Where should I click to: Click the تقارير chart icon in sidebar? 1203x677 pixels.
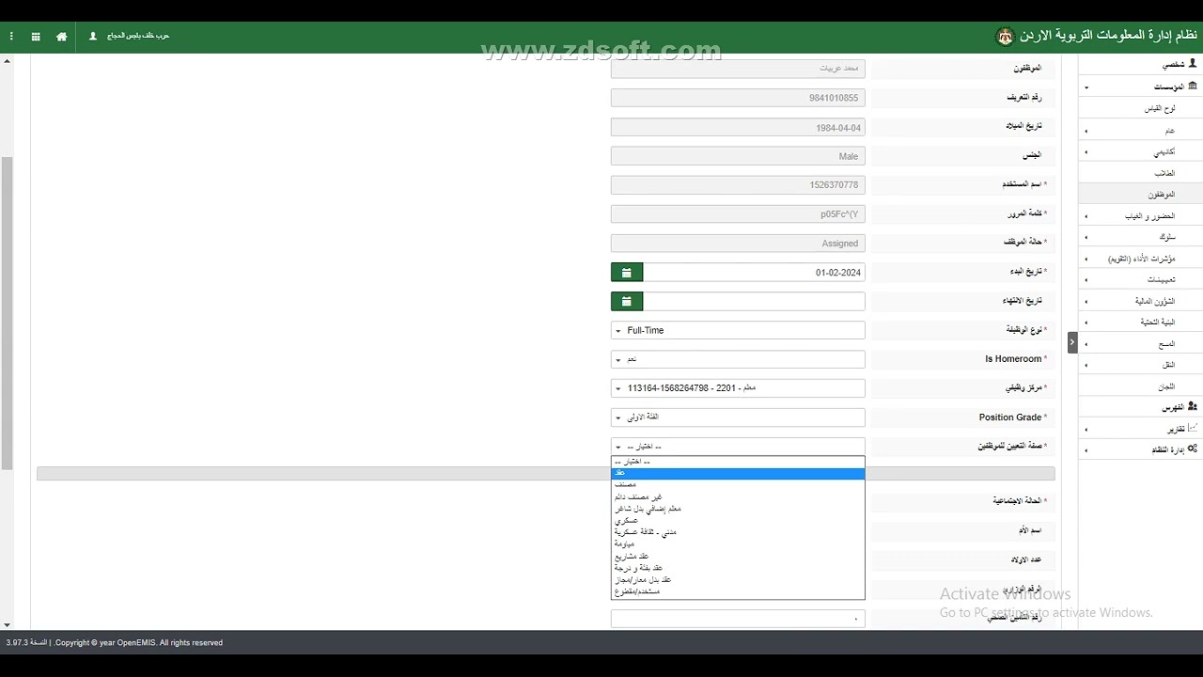(x=1193, y=428)
